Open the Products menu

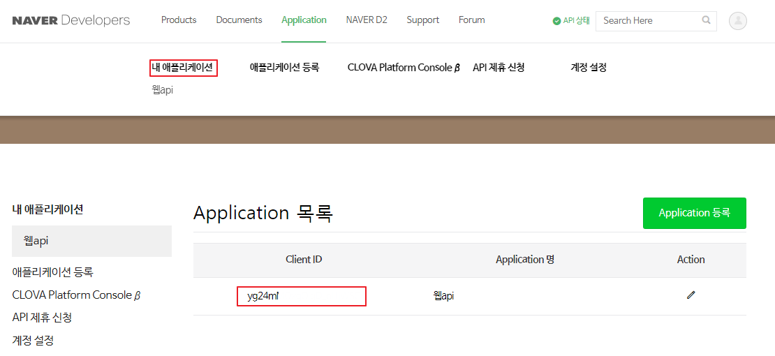point(179,20)
